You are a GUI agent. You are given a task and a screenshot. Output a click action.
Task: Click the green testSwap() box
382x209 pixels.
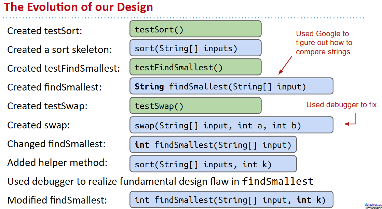coord(195,106)
